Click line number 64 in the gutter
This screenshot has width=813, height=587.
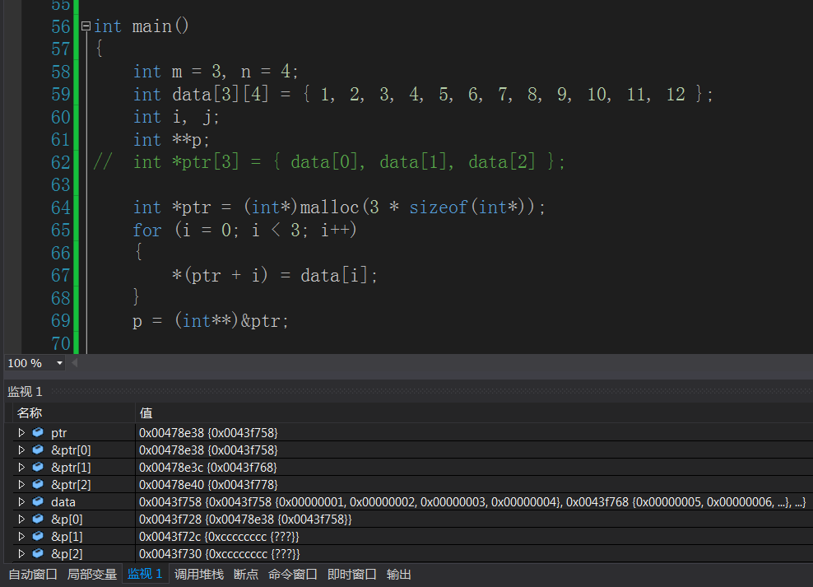click(x=61, y=207)
